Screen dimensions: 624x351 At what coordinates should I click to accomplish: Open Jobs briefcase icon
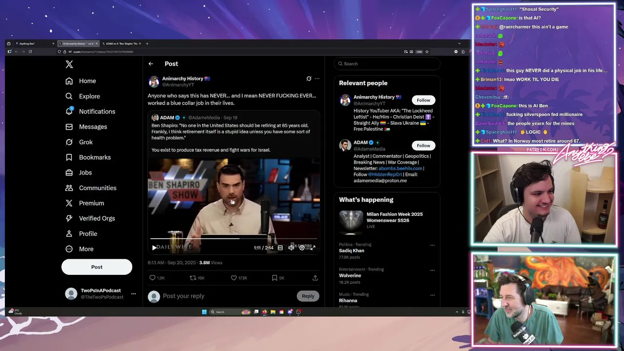coord(69,173)
